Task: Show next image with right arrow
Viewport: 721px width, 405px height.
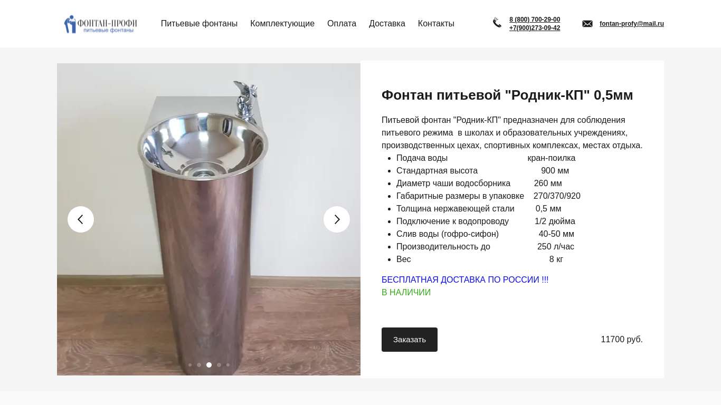Action: [337, 219]
